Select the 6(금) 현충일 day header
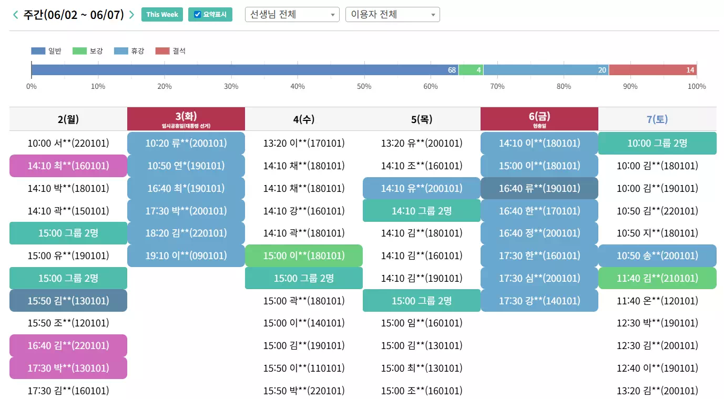Image resolution: width=724 pixels, height=399 pixels. pyautogui.click(x=539, y=119)
